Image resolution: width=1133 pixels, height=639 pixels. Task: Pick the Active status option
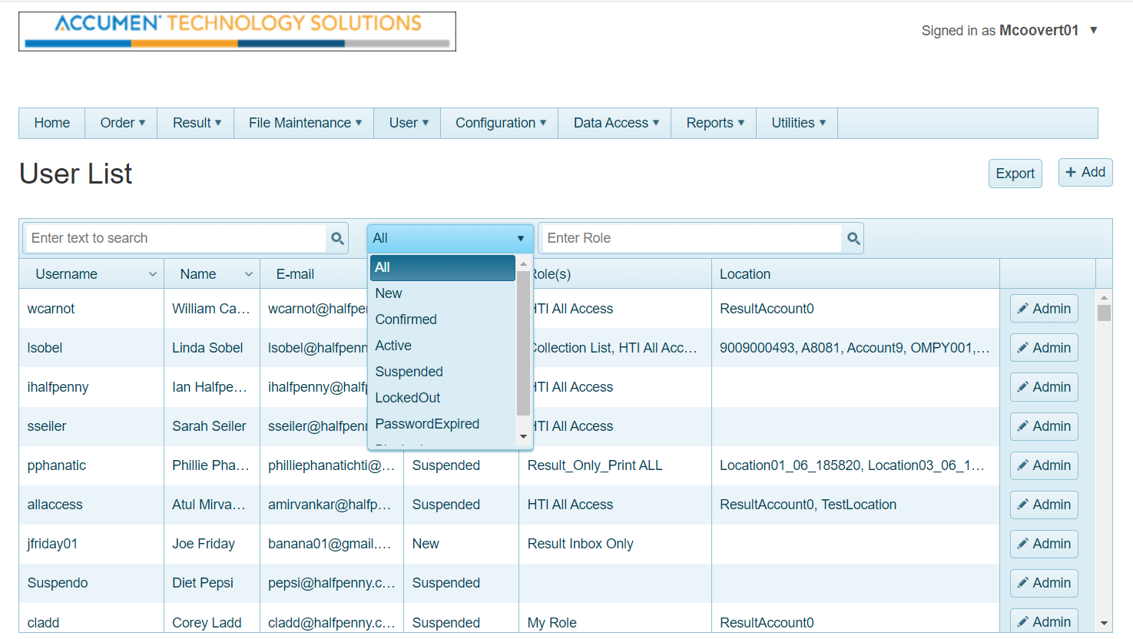pyautogui.click(x=393, y=346)
